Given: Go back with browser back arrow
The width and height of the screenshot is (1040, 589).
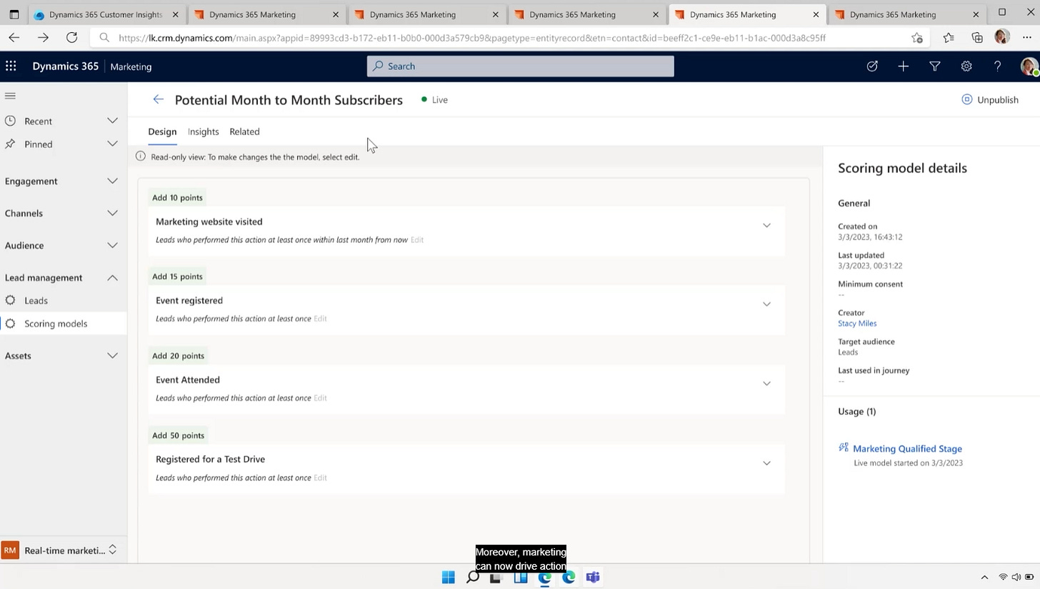Looking at the screenshot, I should (x=14, y=38).
